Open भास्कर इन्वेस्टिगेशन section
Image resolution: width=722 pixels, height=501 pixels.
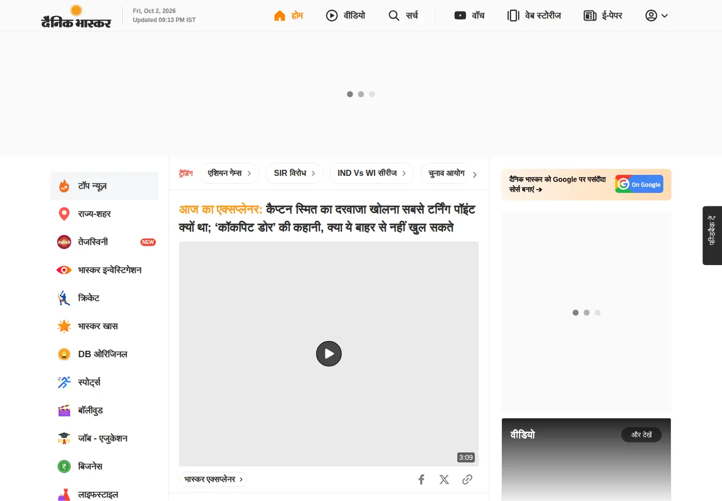tap(104, 270)
